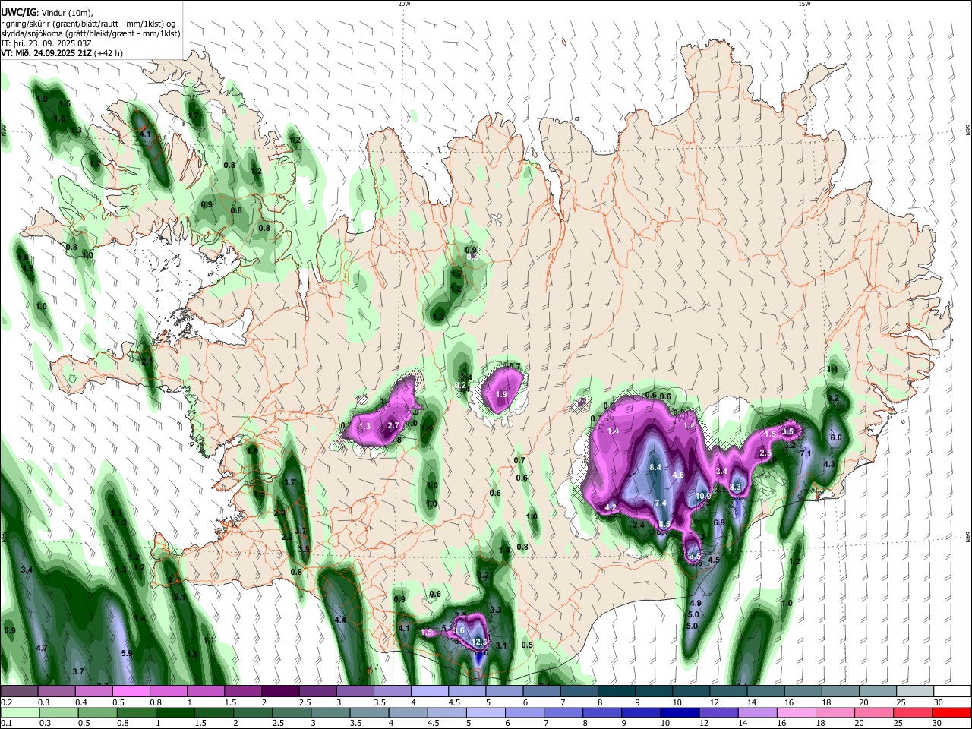Click the '15W' longitude label
This screenshot has height=729, width=972.
[x=804, y=4]
